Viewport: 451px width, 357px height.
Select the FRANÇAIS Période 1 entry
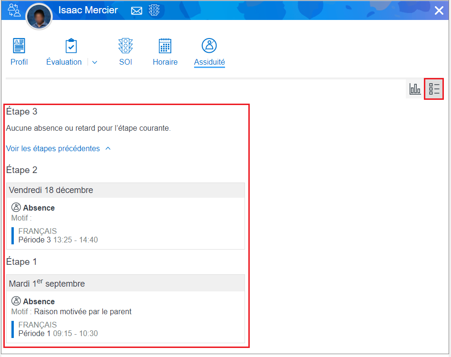pos(58,329)
